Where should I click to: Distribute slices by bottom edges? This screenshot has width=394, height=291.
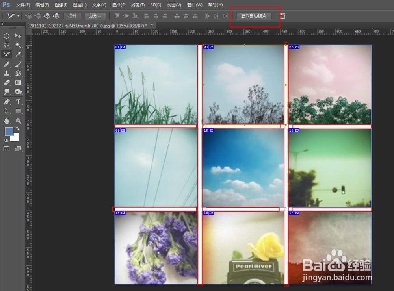click(x=195, y=16)
